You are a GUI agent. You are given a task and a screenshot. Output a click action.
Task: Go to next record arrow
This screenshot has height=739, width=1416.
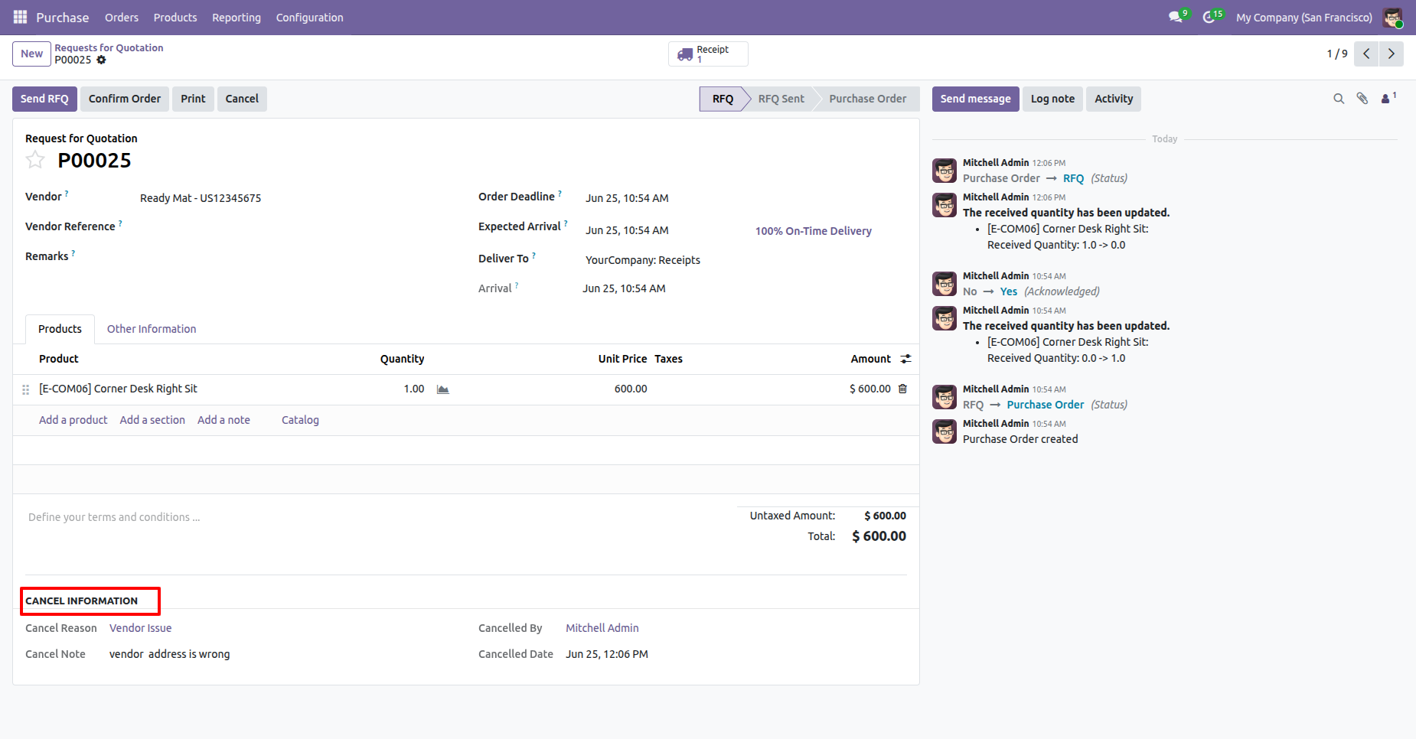(1392, 54)
